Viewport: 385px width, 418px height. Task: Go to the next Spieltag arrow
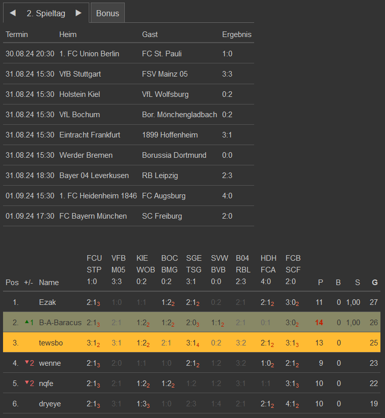click(79, 13)
